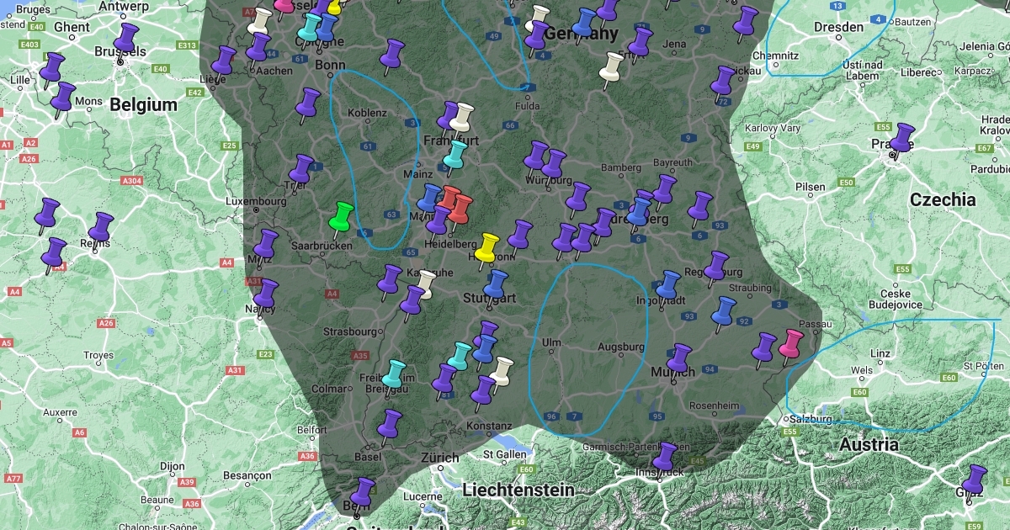Open the purple pin at Basel

(x=390, y=424)
